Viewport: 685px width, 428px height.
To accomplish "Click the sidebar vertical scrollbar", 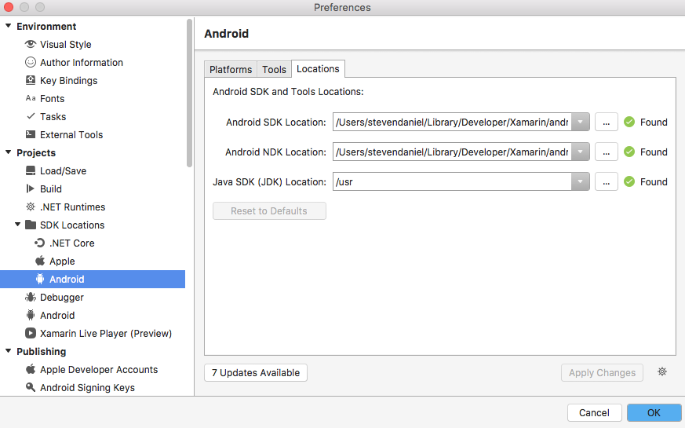I will point(189,93).
